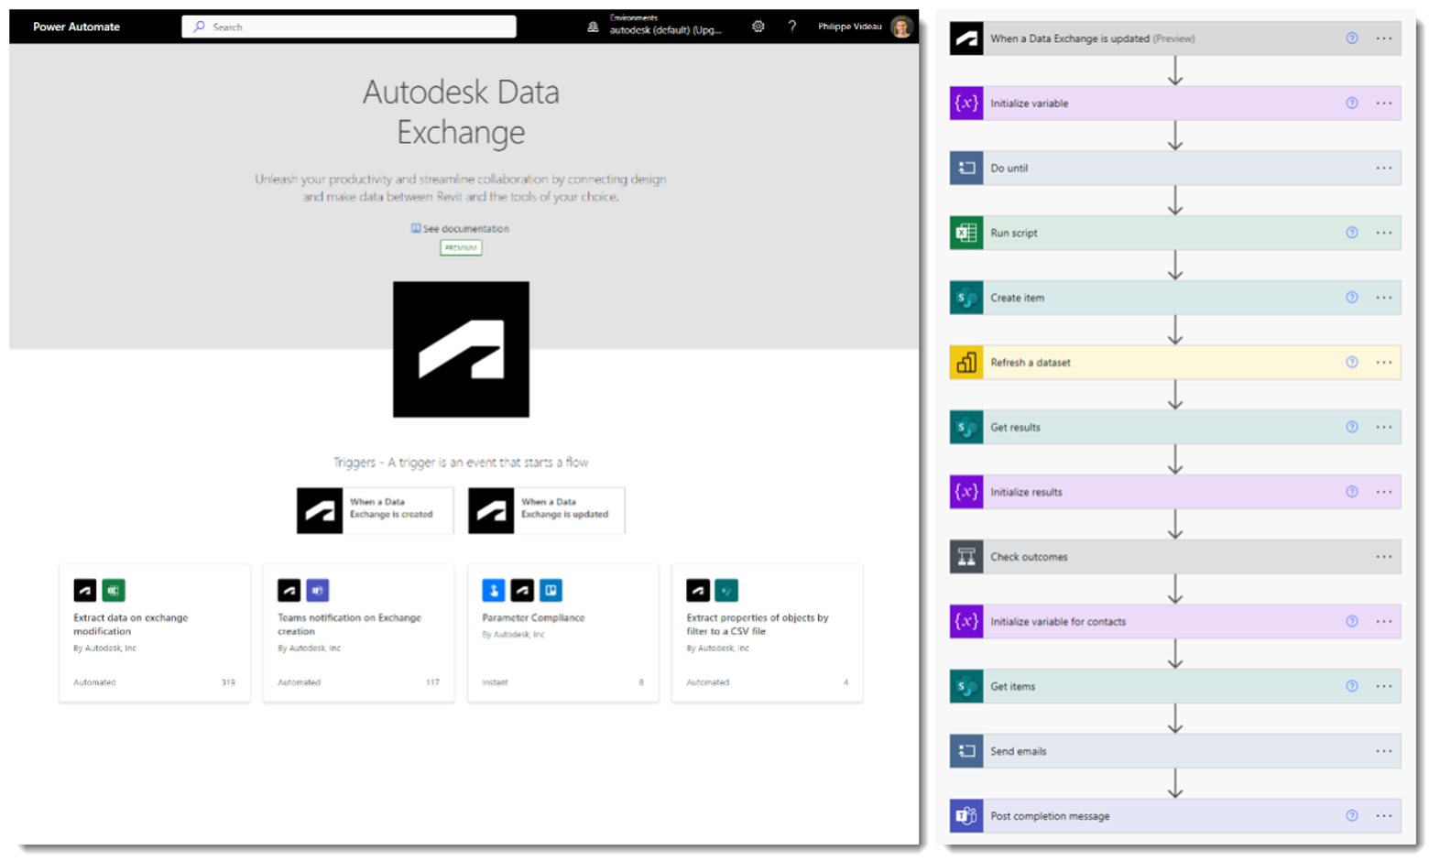This screenshot has width=1429, height=861.
Task: Open Extract data on exchange modification template
Action: coord(155,634)
